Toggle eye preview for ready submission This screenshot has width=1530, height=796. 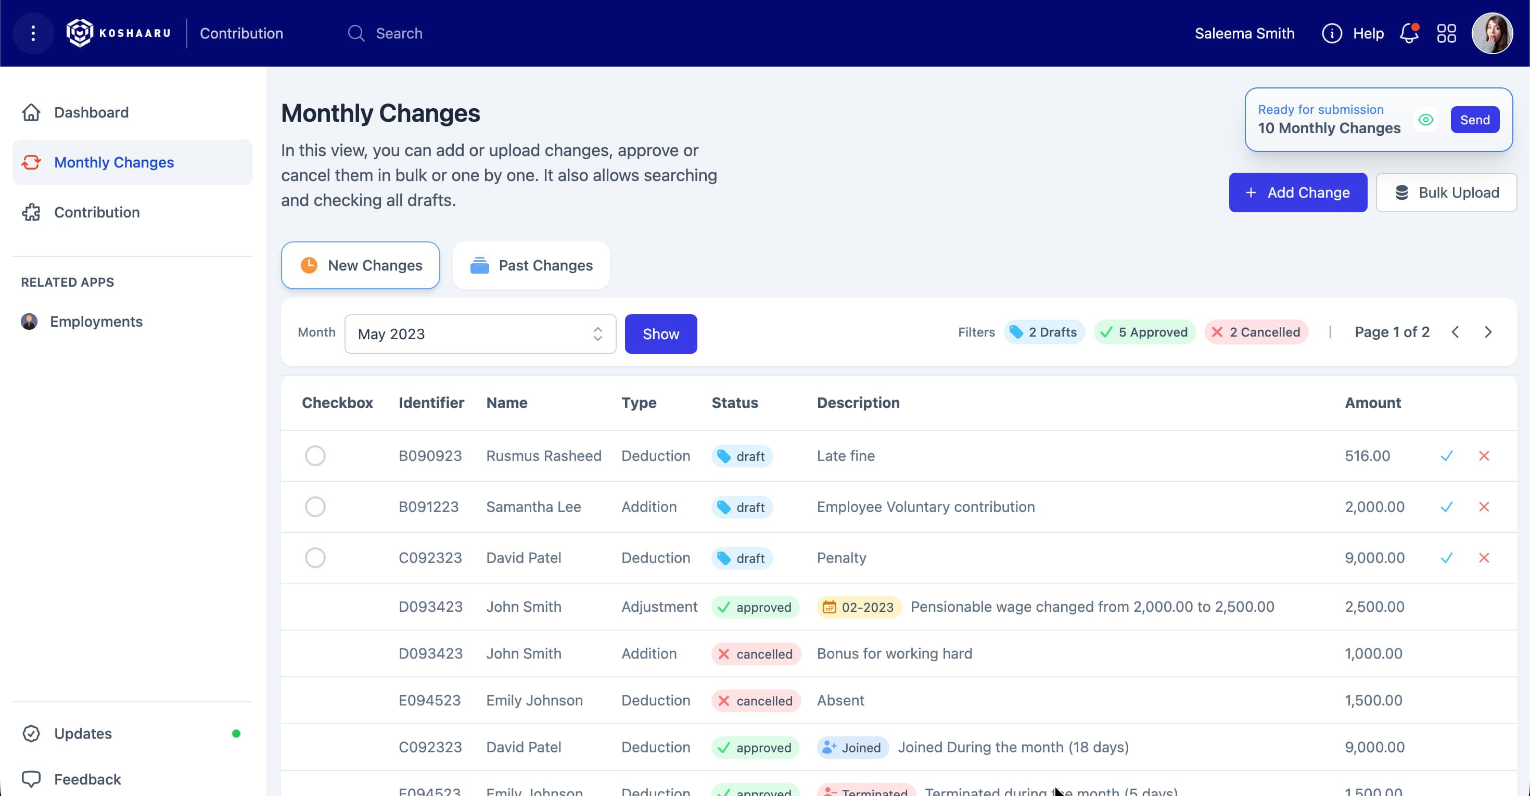1425,120
